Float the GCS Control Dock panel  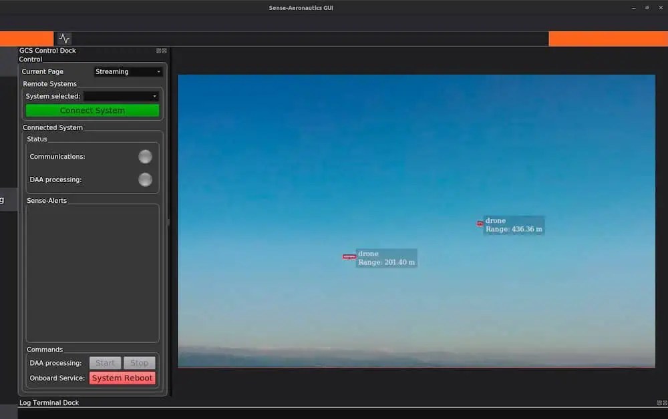[x=159, y=51]
